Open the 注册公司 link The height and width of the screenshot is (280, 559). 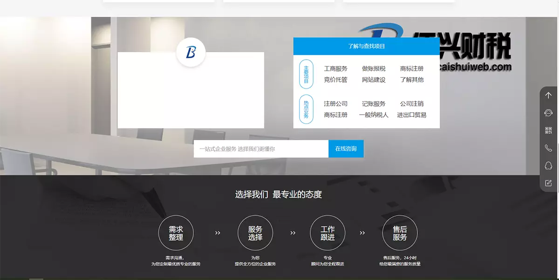(x=336, y=103)
